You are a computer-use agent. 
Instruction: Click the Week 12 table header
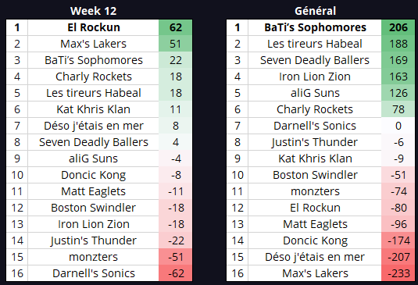pos(93,11)
